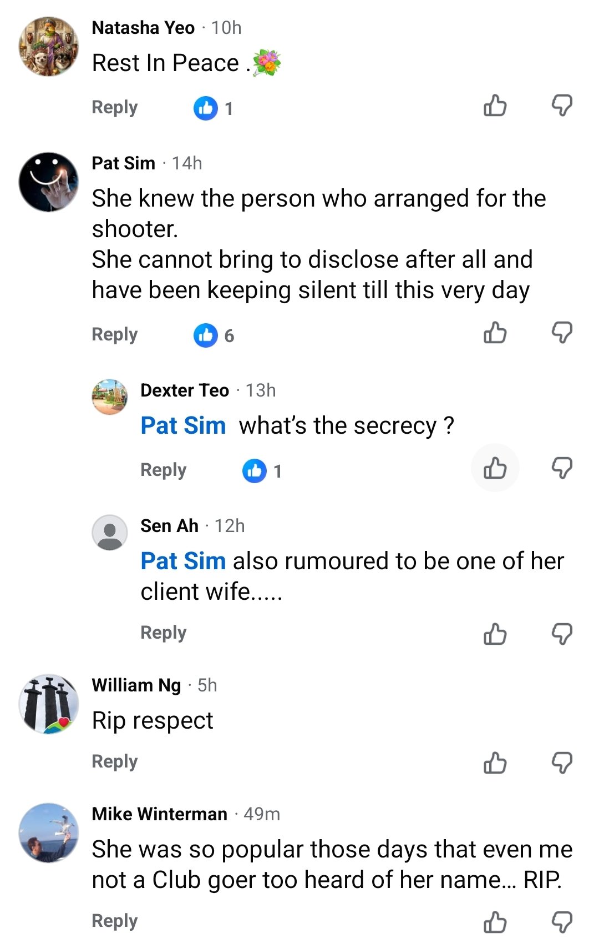The image size is (599, 948).
Task: Open William Ng's profile avatar
Action: (49, 704)
